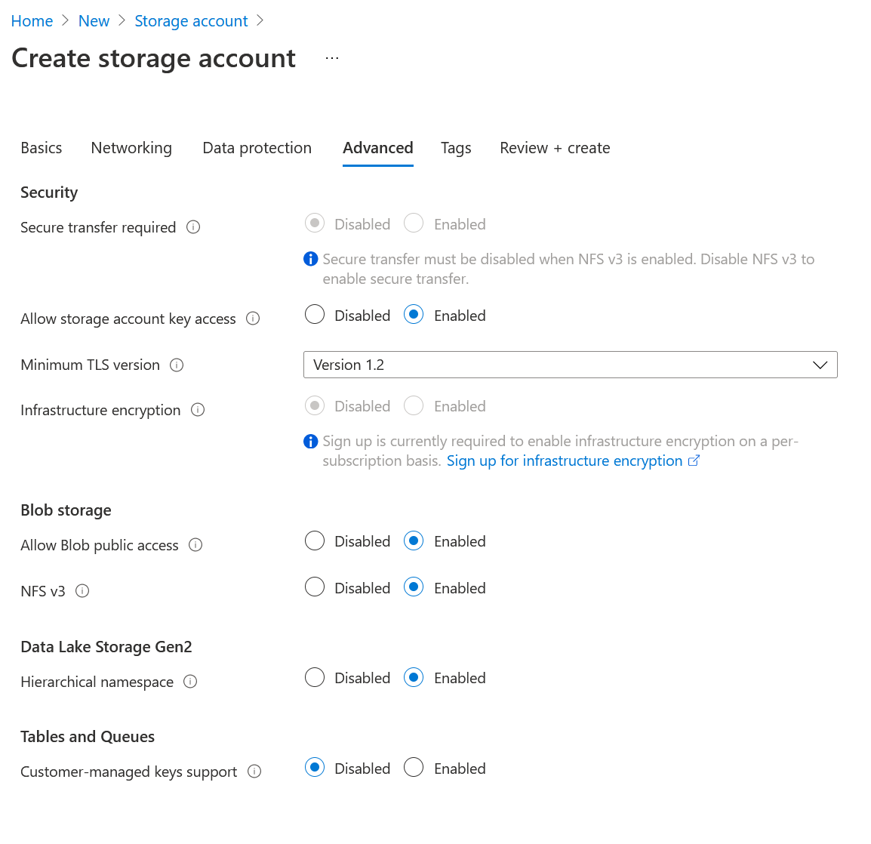Image resolution: width=871 pixels, height=844 pixels.
Task: Click the info icon beside Secure transfer required
Action: 193,227
